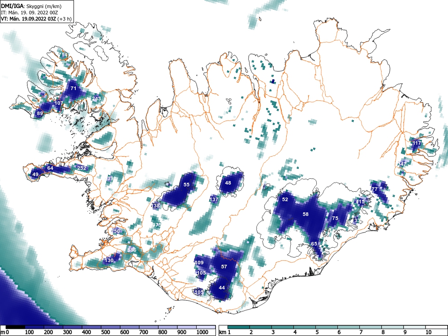448x336 pixels.
Task: Select the map label 75
Action: point(335,218)
